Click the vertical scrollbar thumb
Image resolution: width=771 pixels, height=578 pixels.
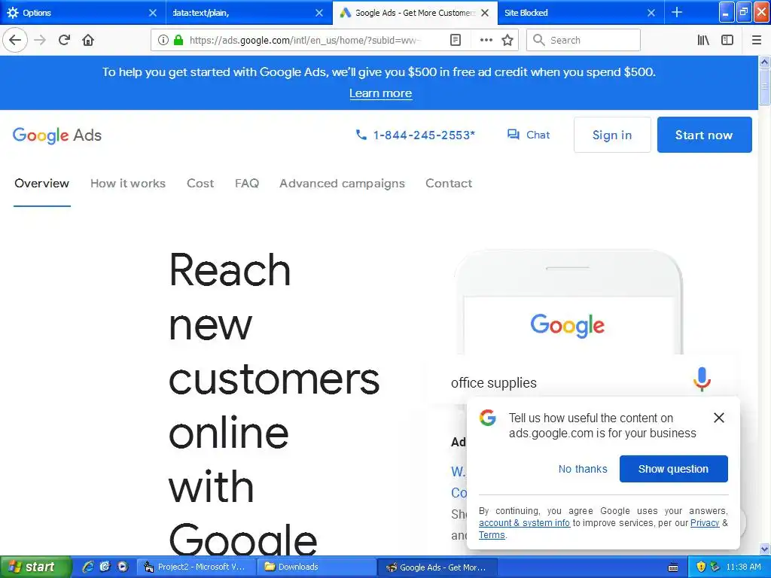coord(765,87)
